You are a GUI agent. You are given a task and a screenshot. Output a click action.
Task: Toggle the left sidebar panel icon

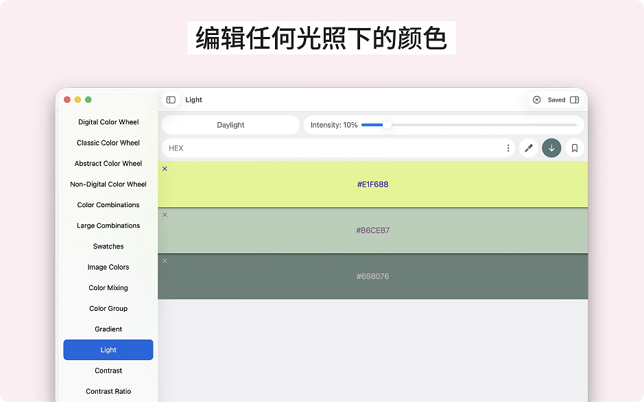tap(171, 100)
